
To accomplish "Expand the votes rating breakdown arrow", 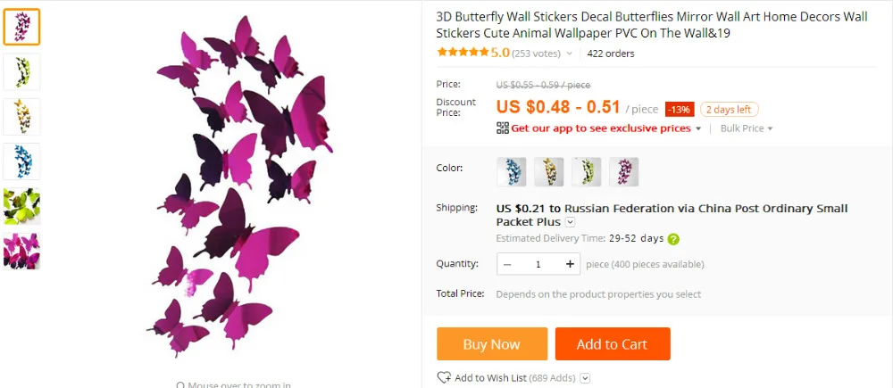I will [568, 54].
